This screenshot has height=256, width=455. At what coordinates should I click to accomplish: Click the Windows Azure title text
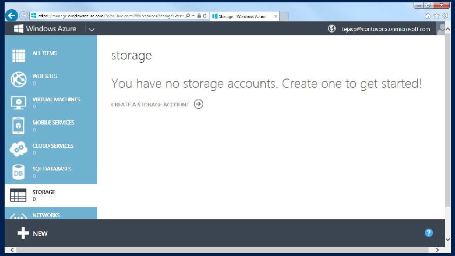click(51, 28)
